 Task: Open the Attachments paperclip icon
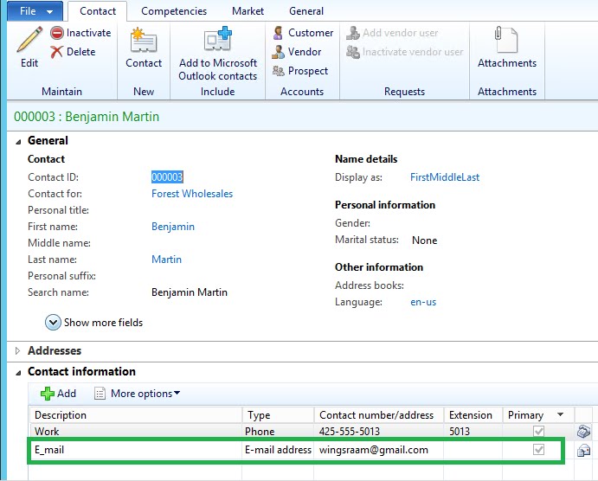click(x=506, y=39)
